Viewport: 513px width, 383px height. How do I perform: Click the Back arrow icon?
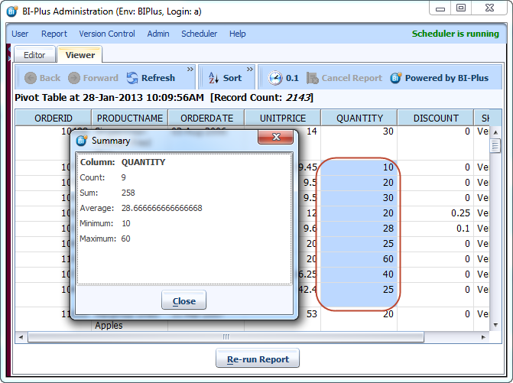(x=31, y=78)
